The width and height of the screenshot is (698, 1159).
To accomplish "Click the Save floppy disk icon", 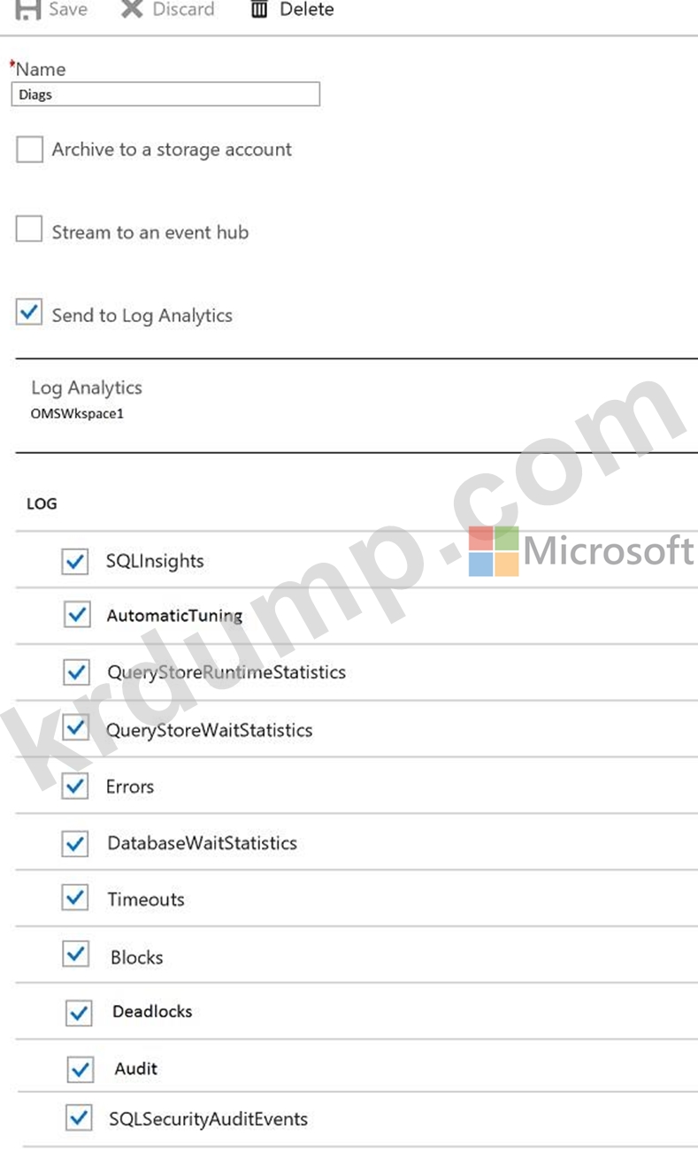I will pyautogui.click(x=28, y=10).
